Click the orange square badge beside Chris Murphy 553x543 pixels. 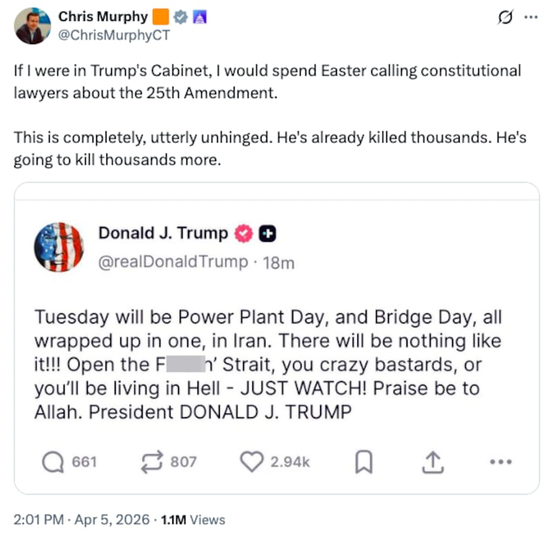pos(160,16)
